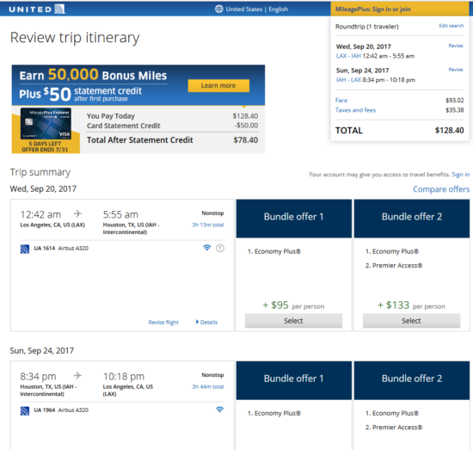Click Edit search link
Image resolution: width=473 pixels, height=450 pixels.
click(451, 26)
